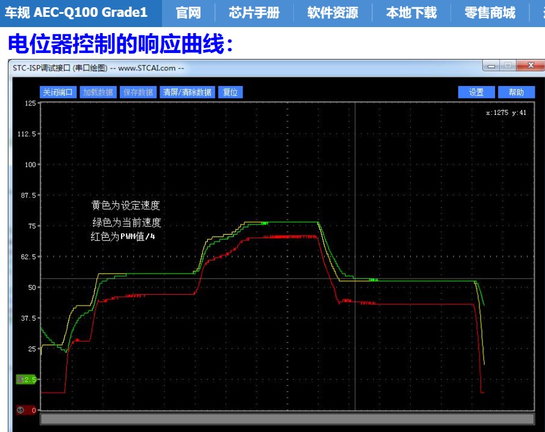Reset the view with 复位

click(230, 92)
